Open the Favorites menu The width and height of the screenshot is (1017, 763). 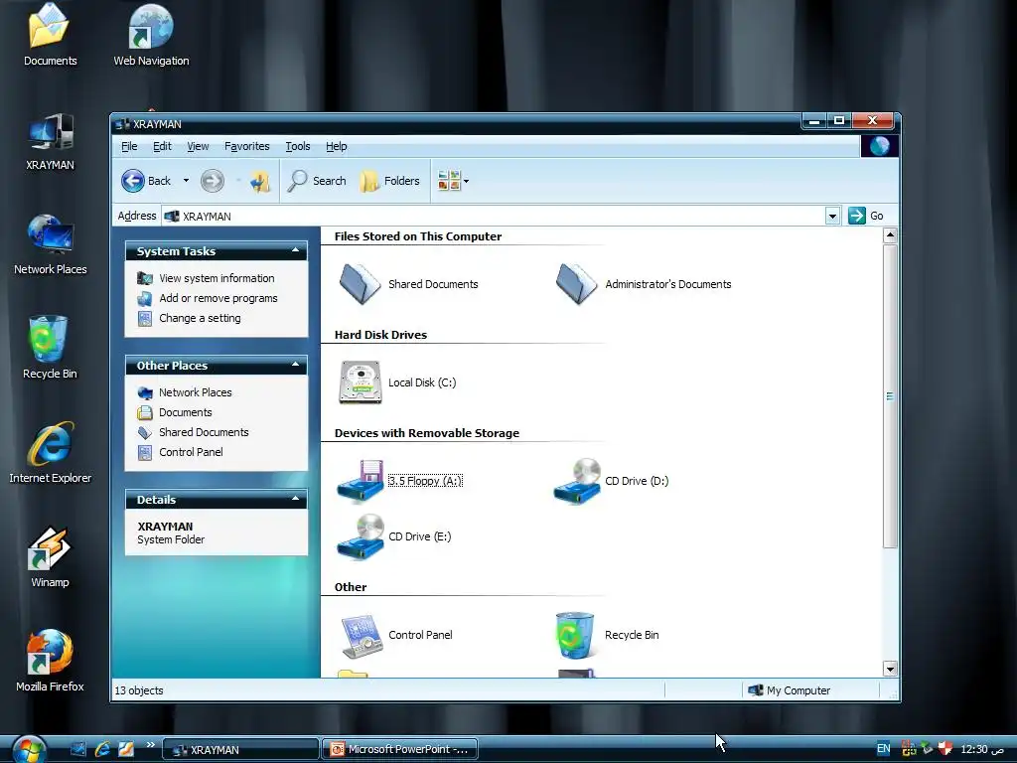click(247, 147)
